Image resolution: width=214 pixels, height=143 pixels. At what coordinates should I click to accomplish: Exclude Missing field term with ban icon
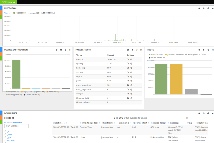point(131,98)
